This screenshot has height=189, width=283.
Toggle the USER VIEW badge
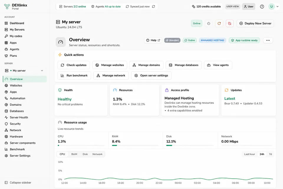[233, 6]
